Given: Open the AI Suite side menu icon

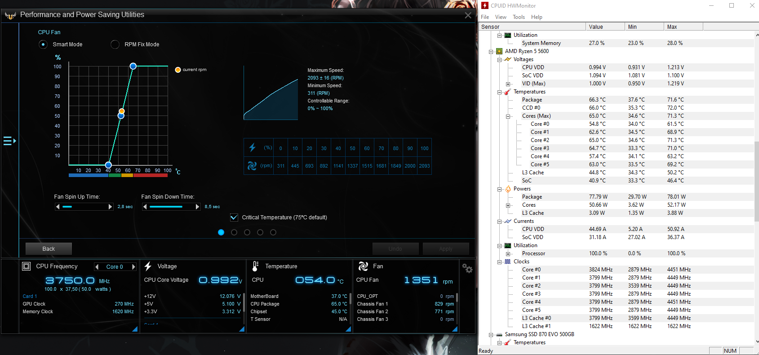Looking at the screenshot, I should (10, 141).
